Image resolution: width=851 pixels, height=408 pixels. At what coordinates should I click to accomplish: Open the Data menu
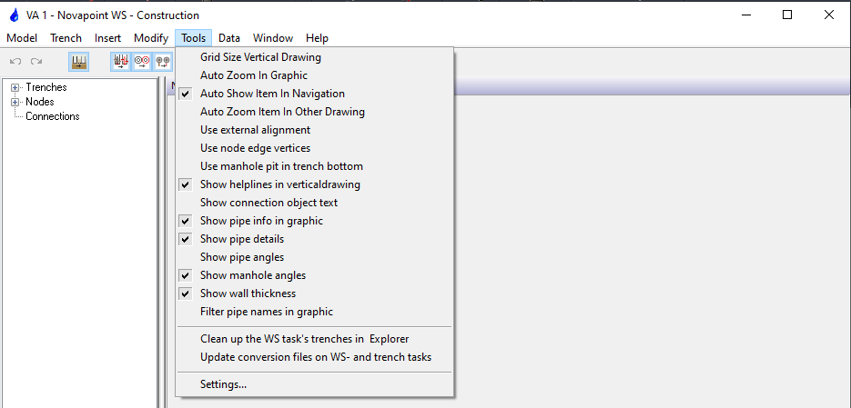(229, 38)
